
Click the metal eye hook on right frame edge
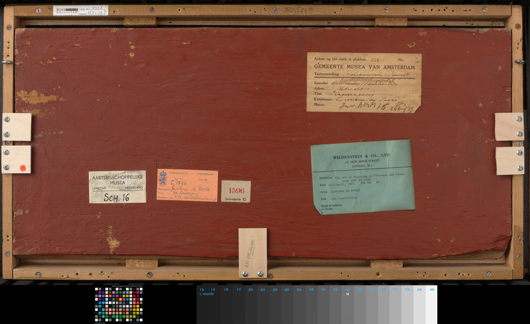pyautogui.click(x=519, y=62)
